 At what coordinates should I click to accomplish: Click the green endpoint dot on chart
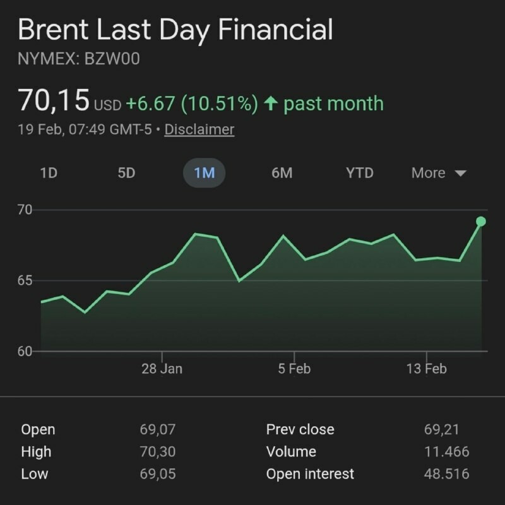pos(481,222)
